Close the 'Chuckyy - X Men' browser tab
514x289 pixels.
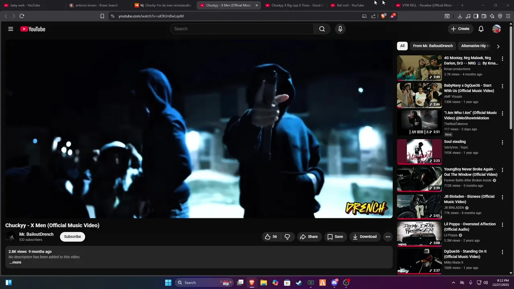click(x=257, y=5)
